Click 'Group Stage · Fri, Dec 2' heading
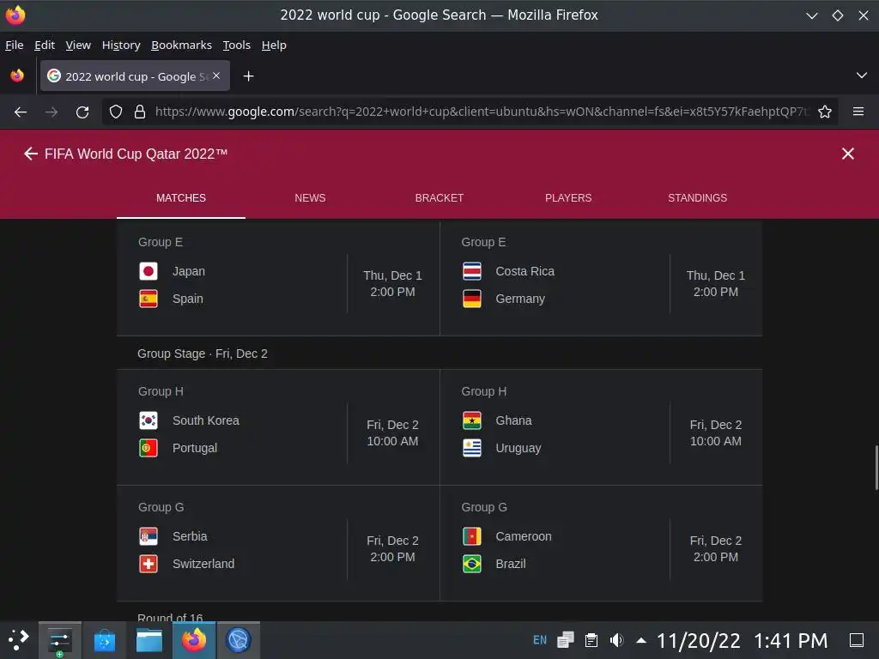 (203, 354)
